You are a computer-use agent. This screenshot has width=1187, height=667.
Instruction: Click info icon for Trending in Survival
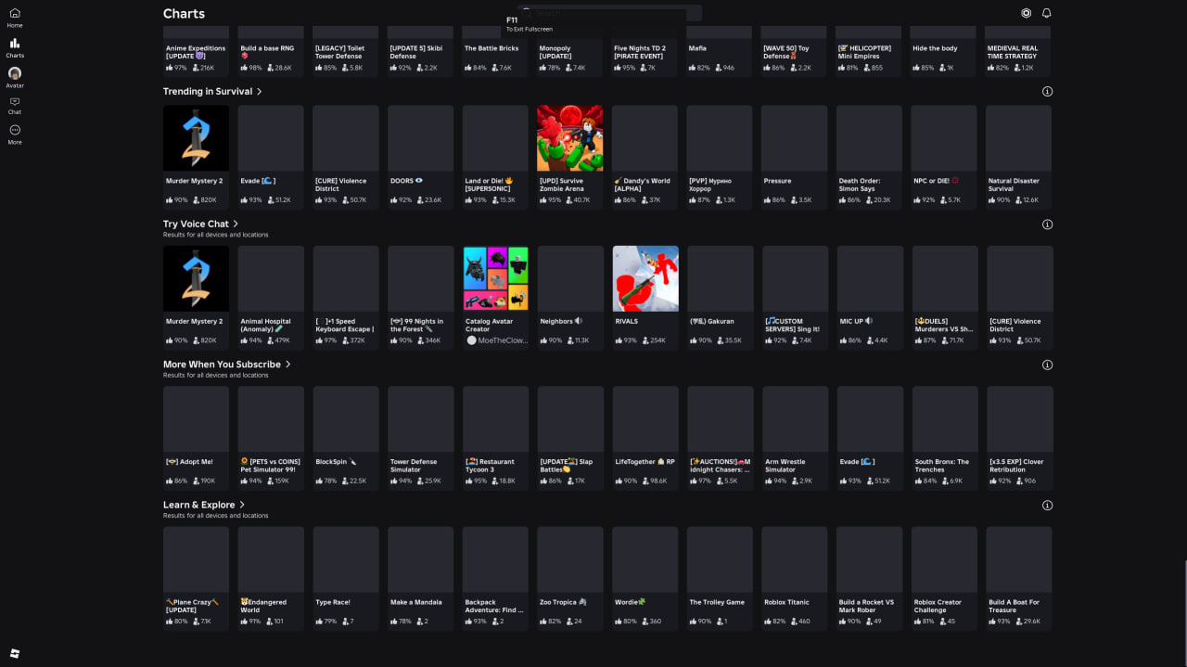pos(1047,92)
